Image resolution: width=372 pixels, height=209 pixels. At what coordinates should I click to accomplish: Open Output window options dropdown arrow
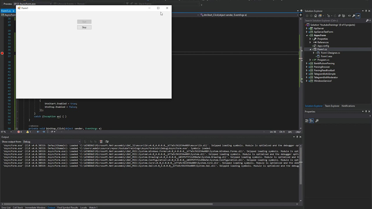point(294,137)
